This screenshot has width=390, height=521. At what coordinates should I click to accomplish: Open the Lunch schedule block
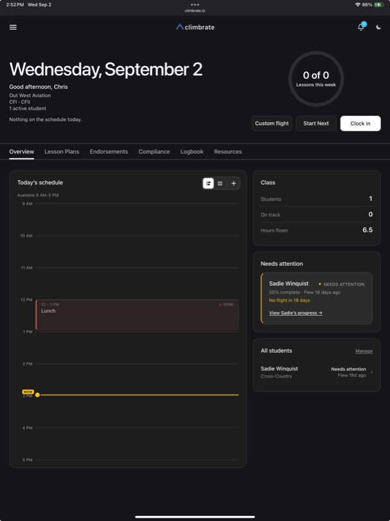click(x=137, y=315)
